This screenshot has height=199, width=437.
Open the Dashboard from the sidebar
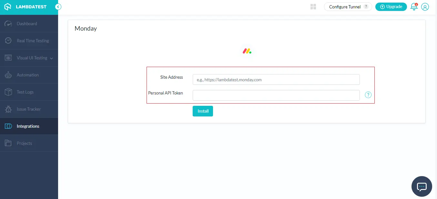pyautogui.click(x=26, y=24)
